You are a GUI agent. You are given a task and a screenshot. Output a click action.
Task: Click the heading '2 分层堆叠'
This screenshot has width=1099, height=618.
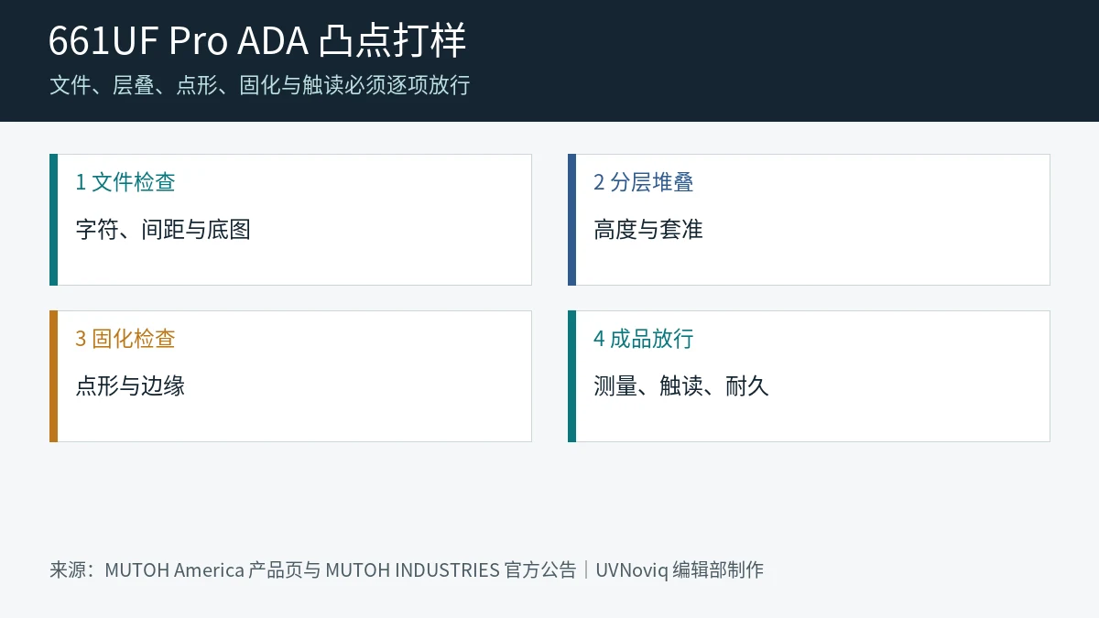point(644,182)
